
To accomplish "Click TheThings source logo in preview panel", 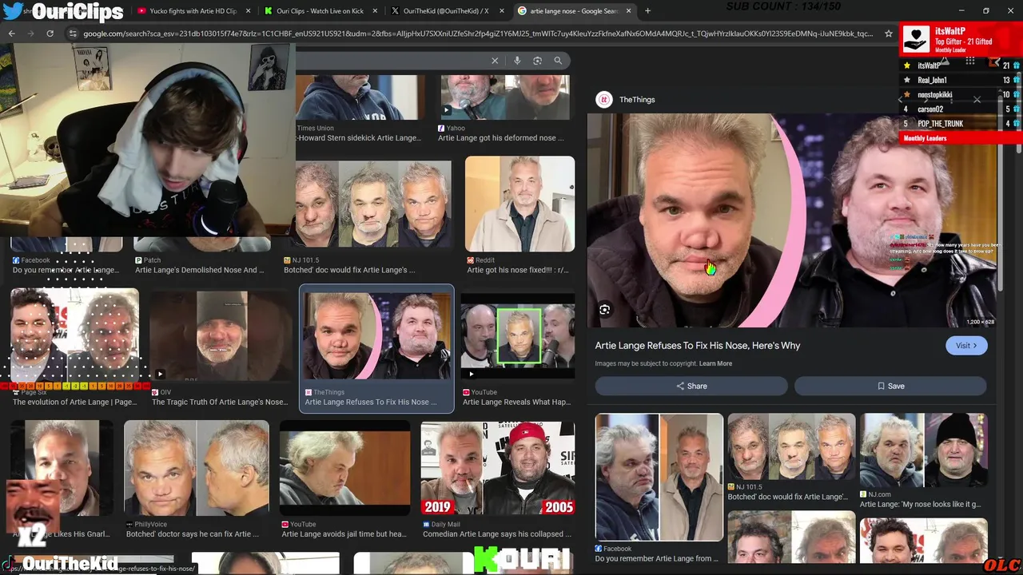I will (604, 99).
